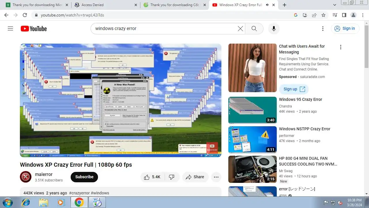
Task: Open Chrome profile avatar
Action: pos(353,15)
